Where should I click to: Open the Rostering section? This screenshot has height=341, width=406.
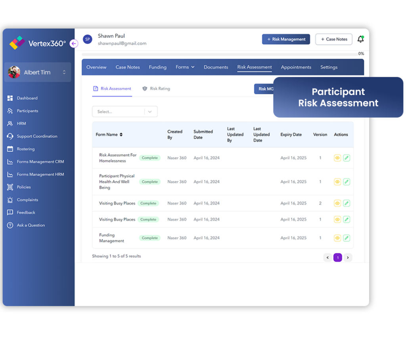tap(26, 149)
